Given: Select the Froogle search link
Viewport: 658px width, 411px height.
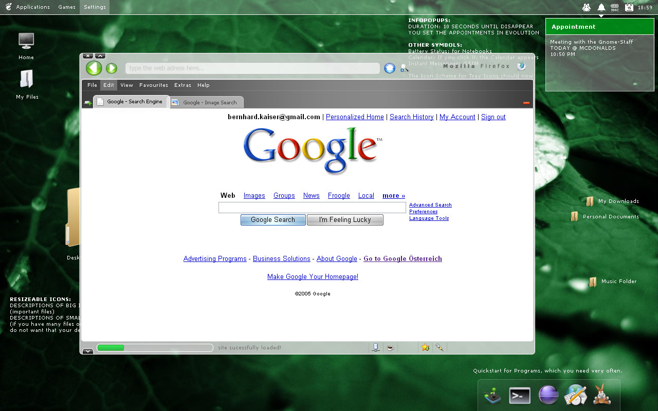Looking at the screenshot, I should point(339,196).
